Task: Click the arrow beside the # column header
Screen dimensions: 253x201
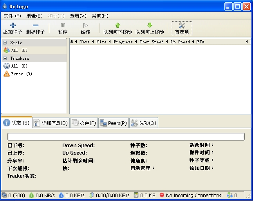Action: (76, 42)
